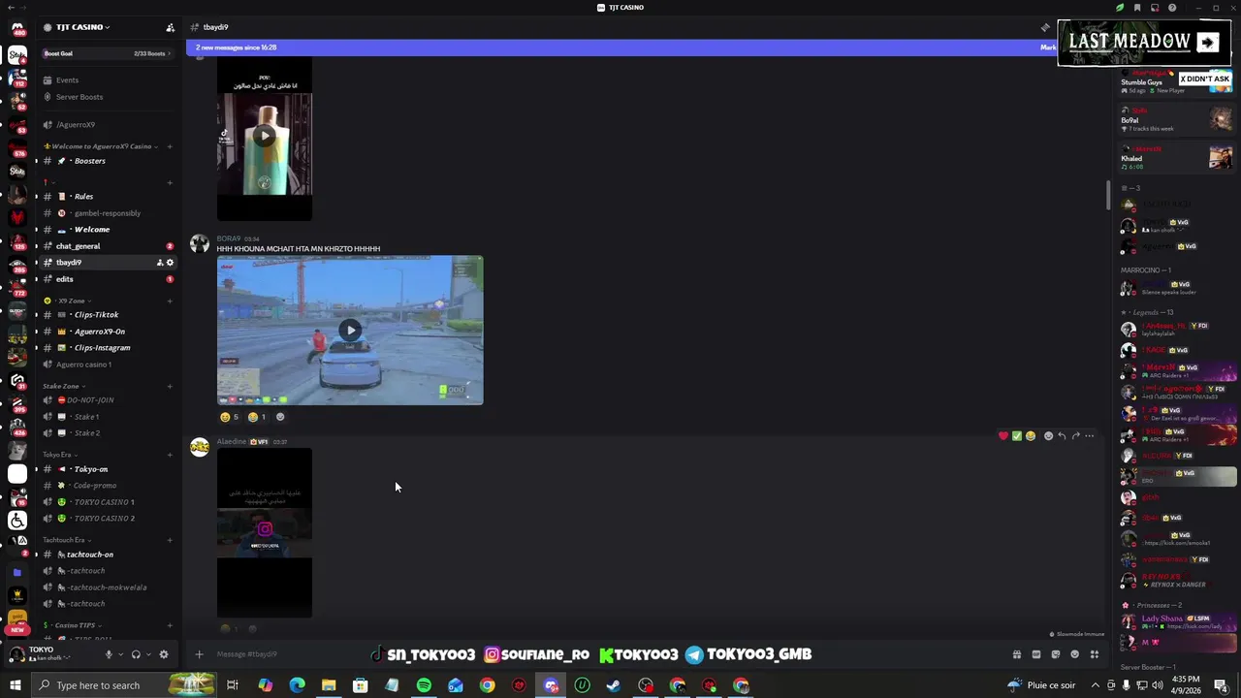
Task: Open the GIF picker in message bar
Action: coord(1035,654)
